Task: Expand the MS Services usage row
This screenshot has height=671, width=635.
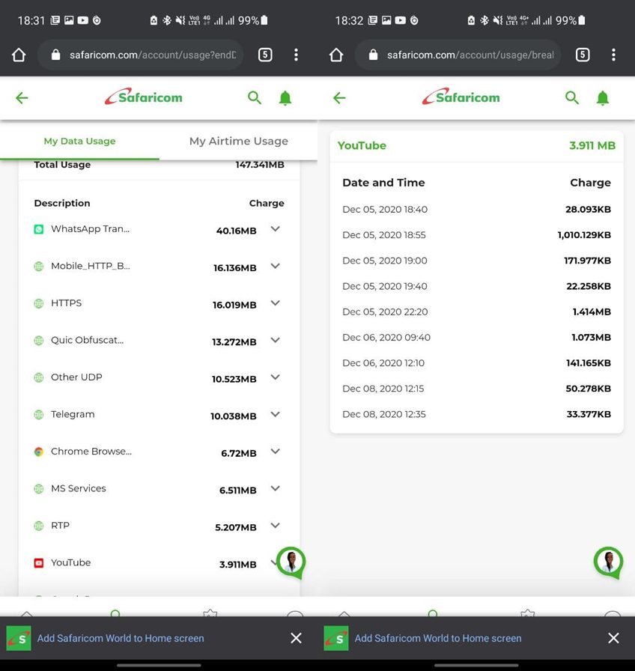Action: [275, 488]
